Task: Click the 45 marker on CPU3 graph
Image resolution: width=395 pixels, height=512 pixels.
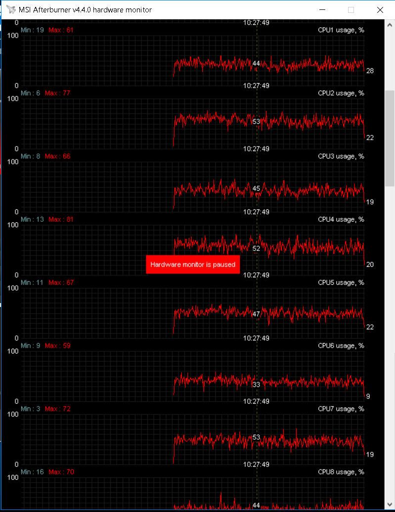Action: (x=256, y=188)
